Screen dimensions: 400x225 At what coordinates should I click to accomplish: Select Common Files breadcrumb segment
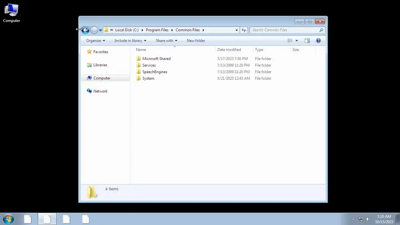[x=187, y=30]
